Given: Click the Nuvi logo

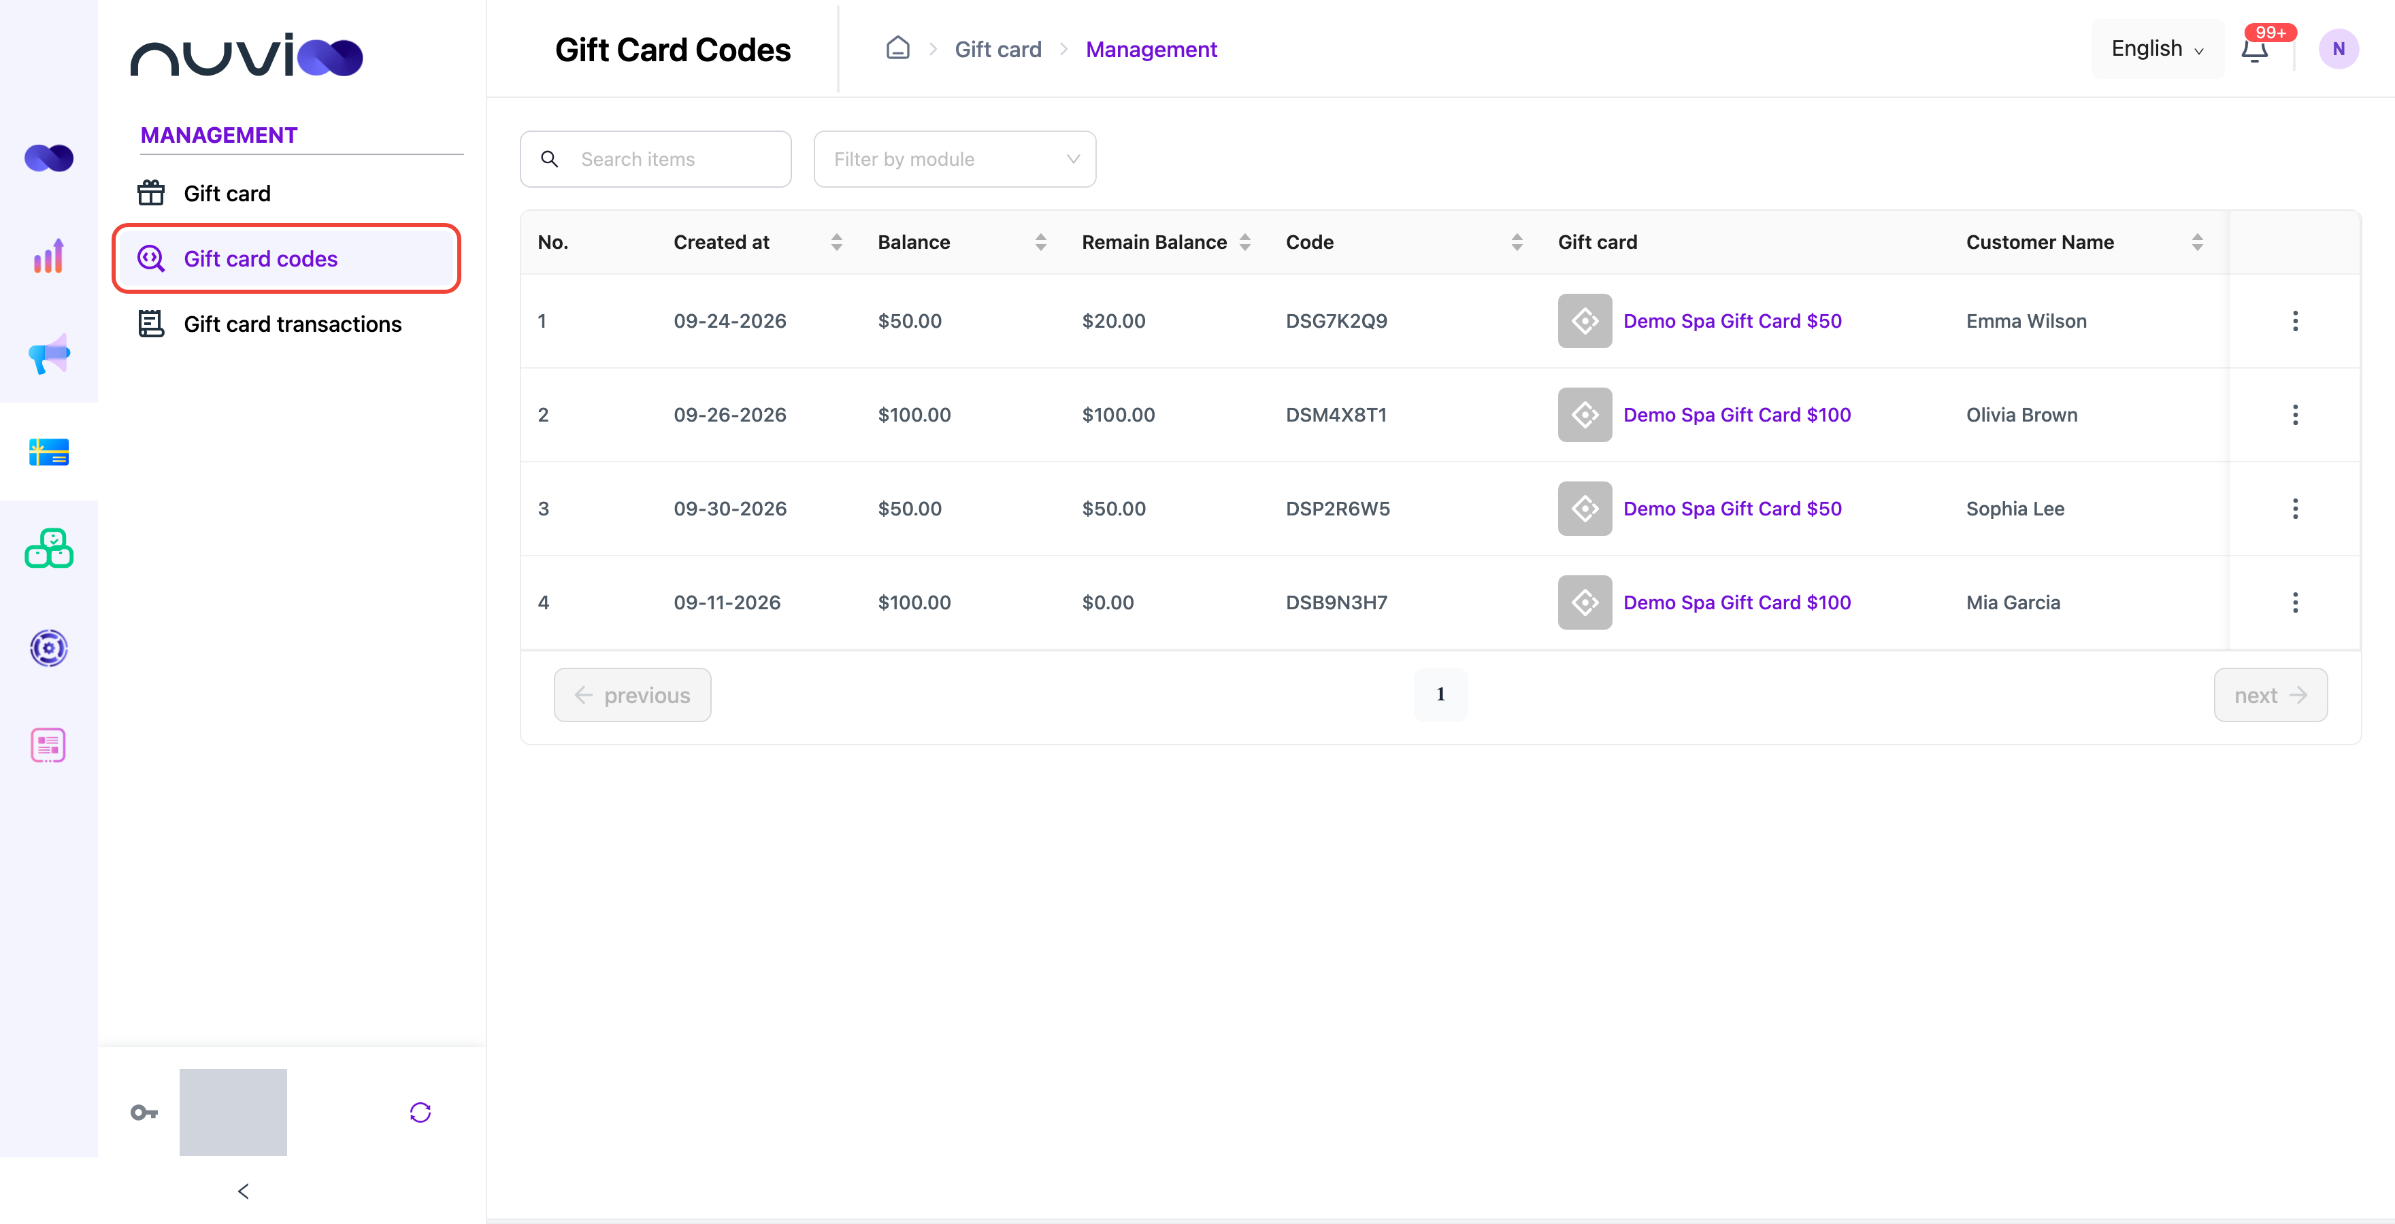Looking at the screenshot, I should tap(246, 56).
